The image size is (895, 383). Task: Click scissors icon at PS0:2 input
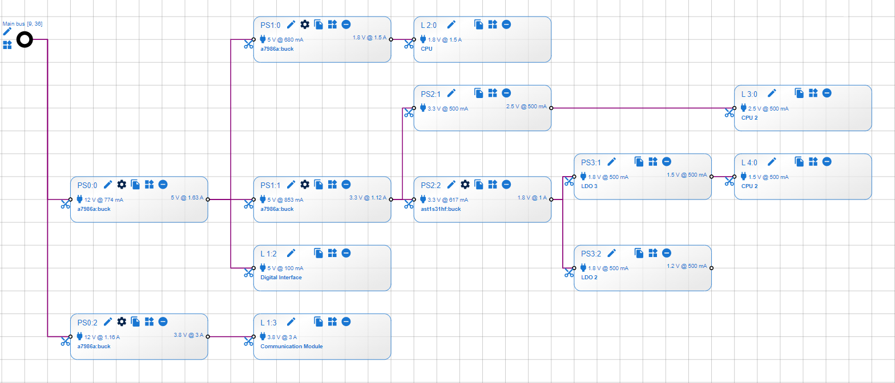(66, 341)
